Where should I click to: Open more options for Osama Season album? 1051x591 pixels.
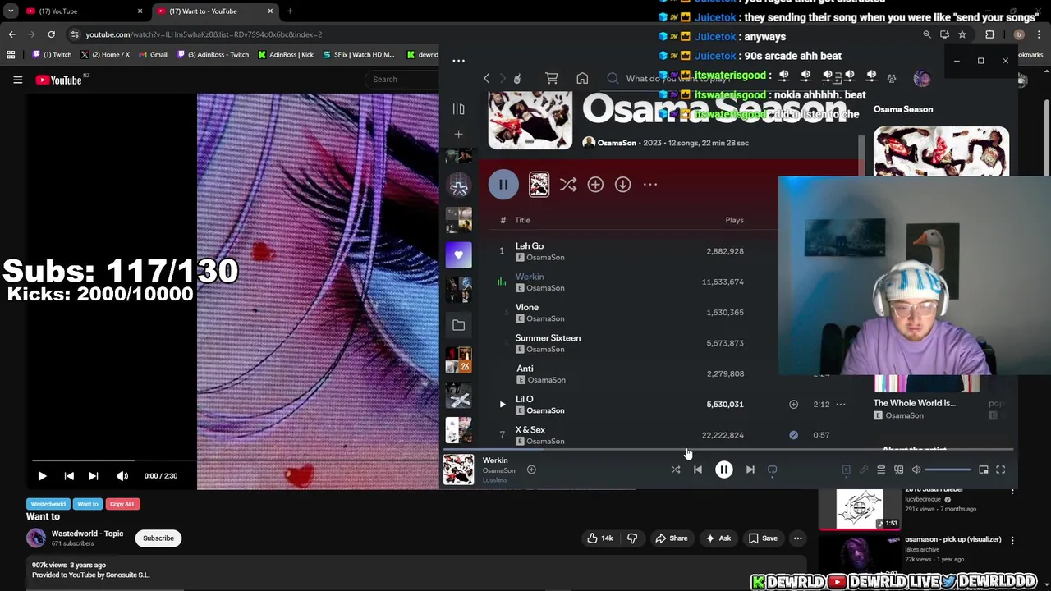coord(650,185)
